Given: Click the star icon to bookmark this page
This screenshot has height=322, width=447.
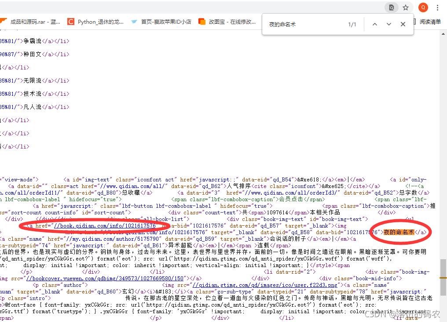Looking at the screenshot, I should (x=405, y=7).
